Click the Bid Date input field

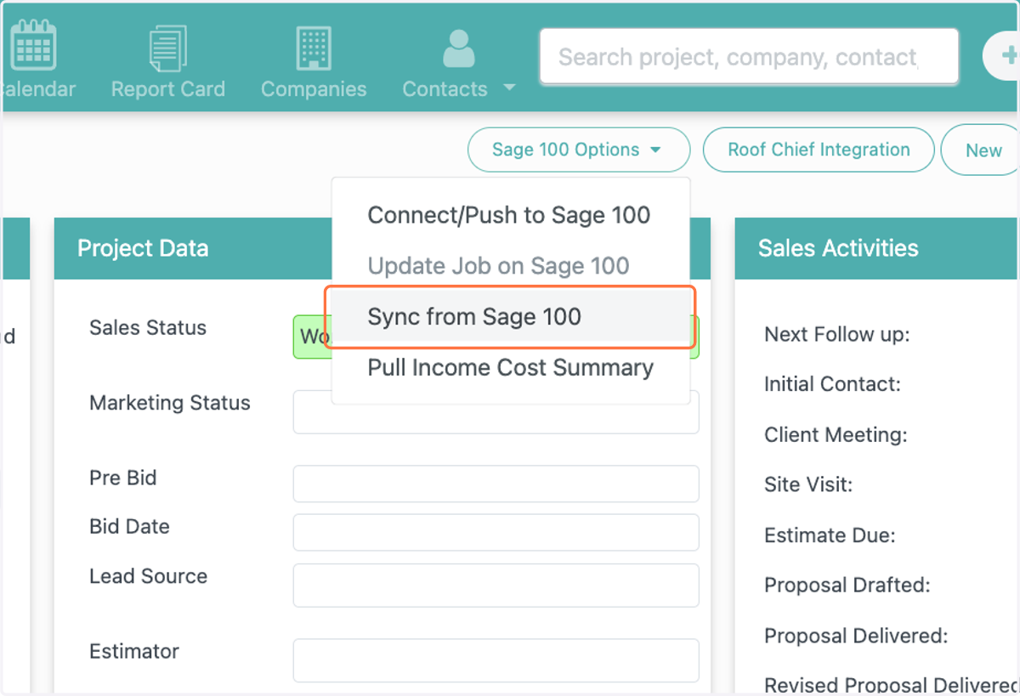(x=496, y=532)
